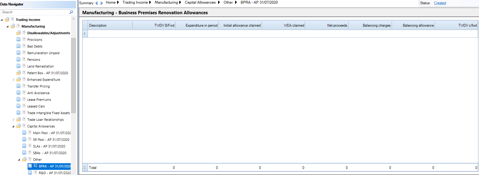The width and height of the screenshot is (479, 175).
Task: Click the help question mark beside Trade Intangible Fixed Assets
Action: (x=24, y=113)
